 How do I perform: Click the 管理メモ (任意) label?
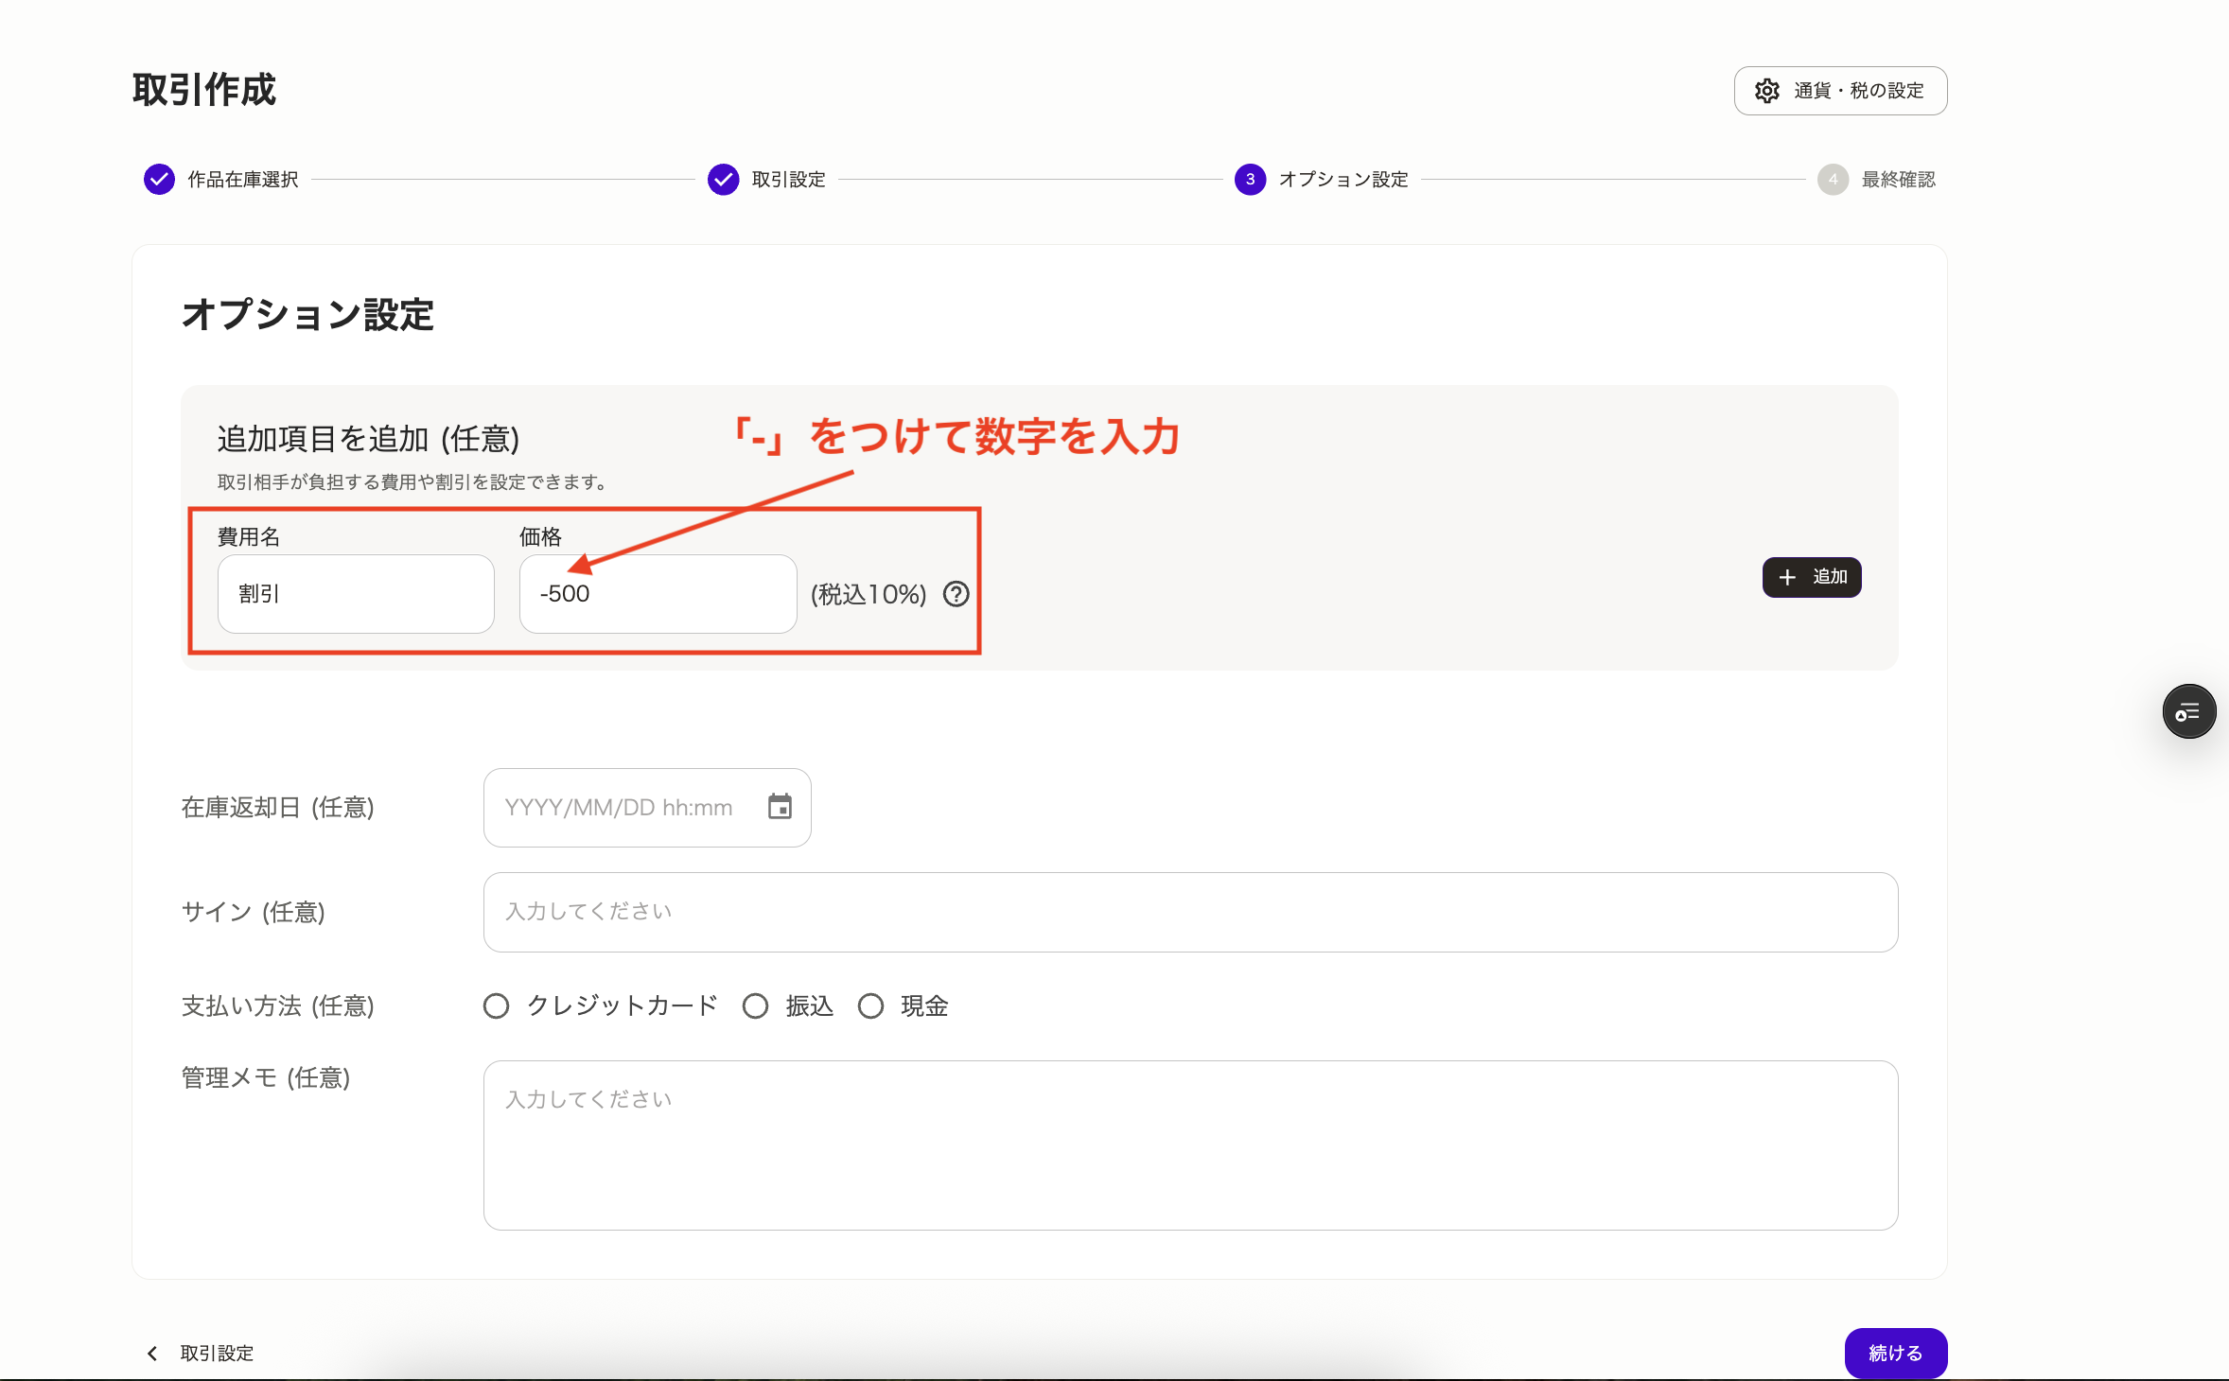266,1077
